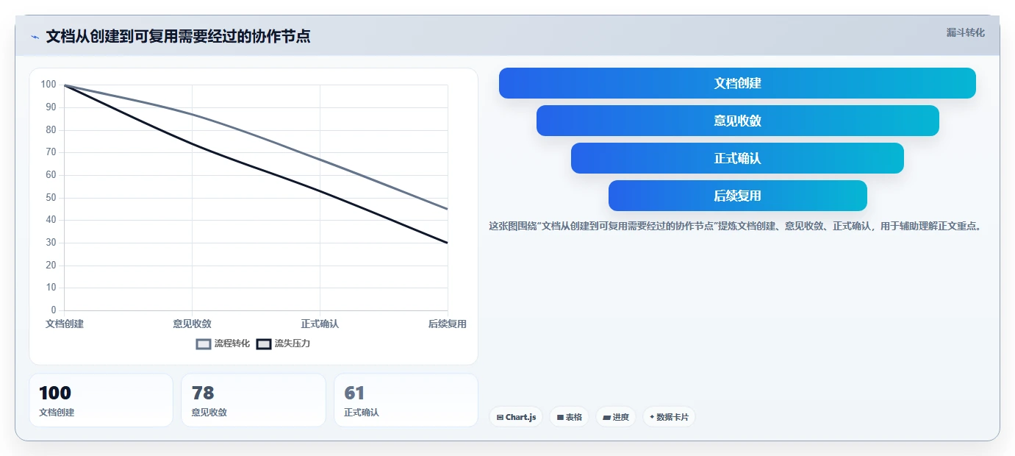Screen dimensions: 1015x456
Task: Click the dark 流失压力 line endpoint at 后续复用
Action: [448, 243]
